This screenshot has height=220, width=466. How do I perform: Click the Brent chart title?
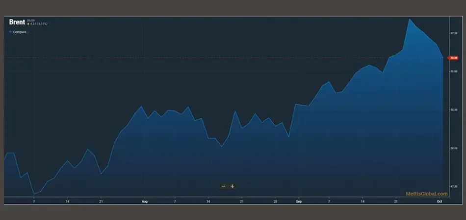coord(17,22)
